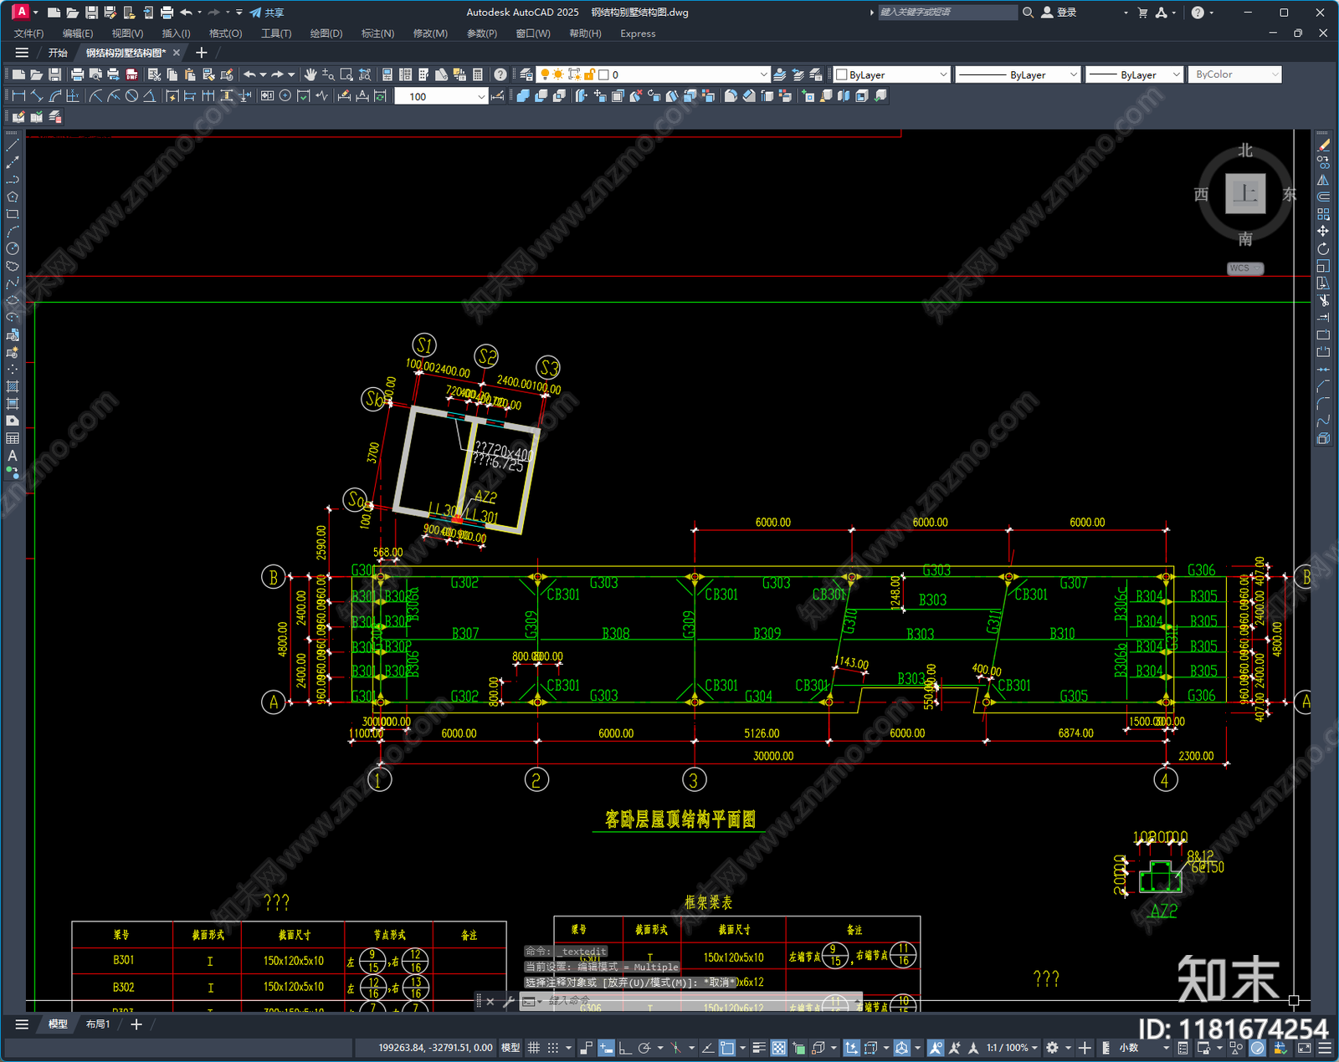This screenshot has width=1339, height=1062.
Task: Toggle transparency display in the status bar
Action: [778, 1048]
